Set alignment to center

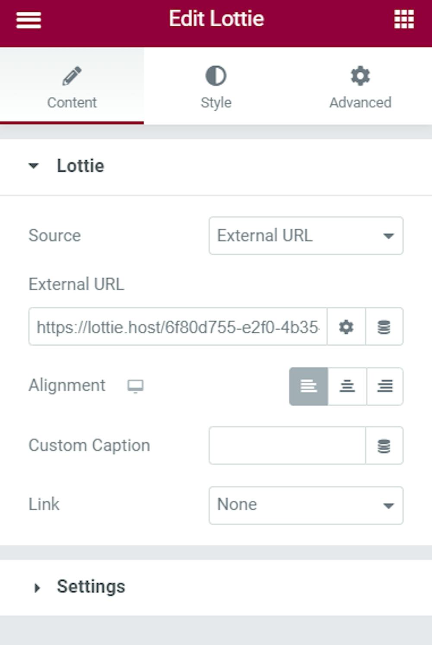point(347,386)
